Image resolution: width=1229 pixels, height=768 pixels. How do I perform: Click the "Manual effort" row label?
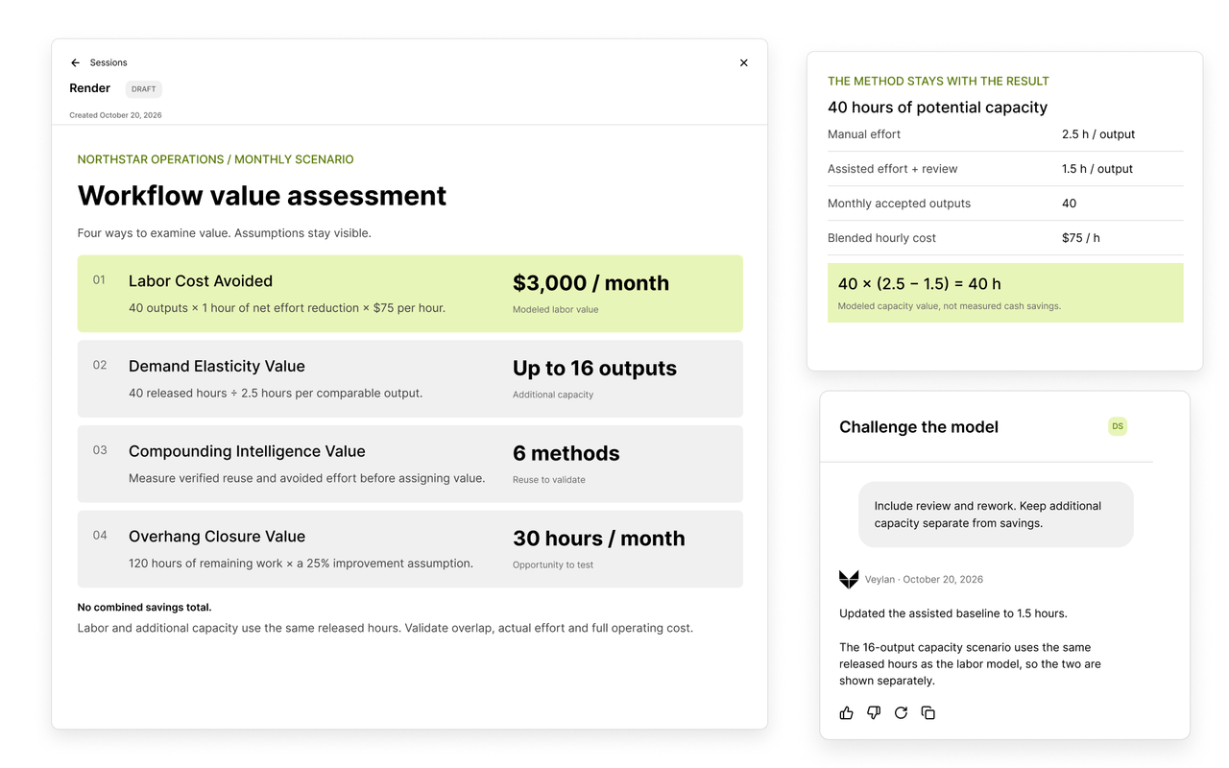click(x=864, y=134)
